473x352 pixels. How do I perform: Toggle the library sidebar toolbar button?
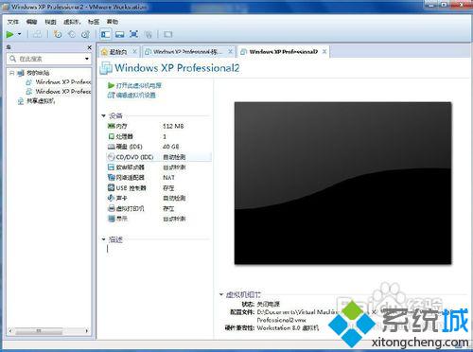tap(105, 34)
